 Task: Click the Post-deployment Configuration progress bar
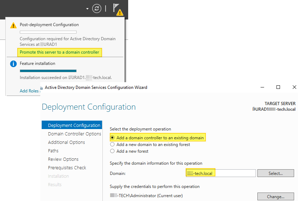[48, 32]
